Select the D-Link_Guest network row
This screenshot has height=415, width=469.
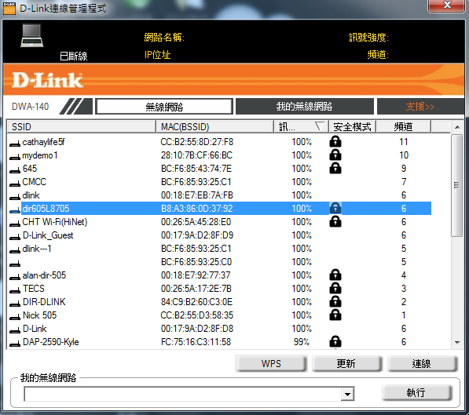[220, 235]
